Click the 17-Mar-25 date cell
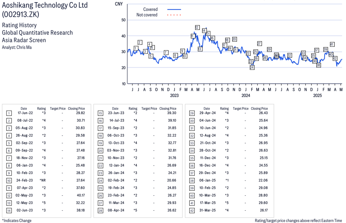Viewport: 346px width, 223px height. pos(208,203)
